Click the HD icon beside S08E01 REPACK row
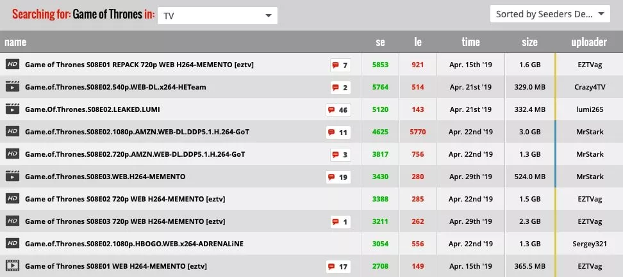The width and height of the screenshot is (623, 277). click(12, 65)
